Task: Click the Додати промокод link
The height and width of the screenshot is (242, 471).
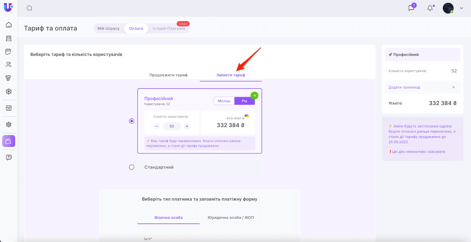Action: pos(404,87)
